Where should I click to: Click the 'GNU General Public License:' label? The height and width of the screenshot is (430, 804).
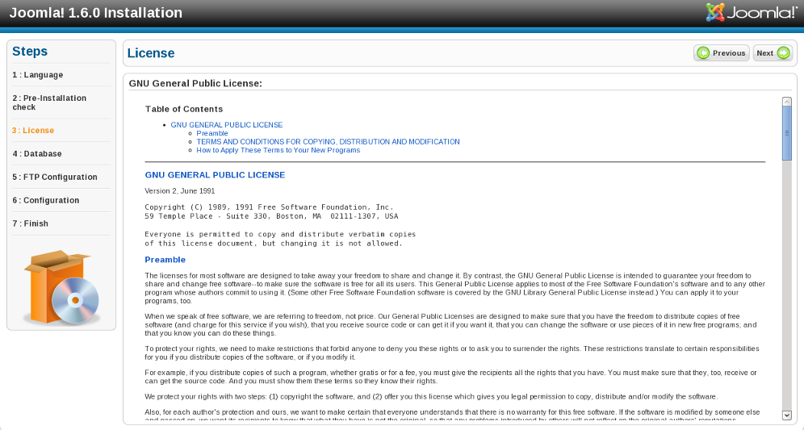click(x=195, y=84)
